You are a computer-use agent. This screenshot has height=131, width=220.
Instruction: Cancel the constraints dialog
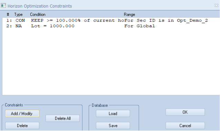185,125
